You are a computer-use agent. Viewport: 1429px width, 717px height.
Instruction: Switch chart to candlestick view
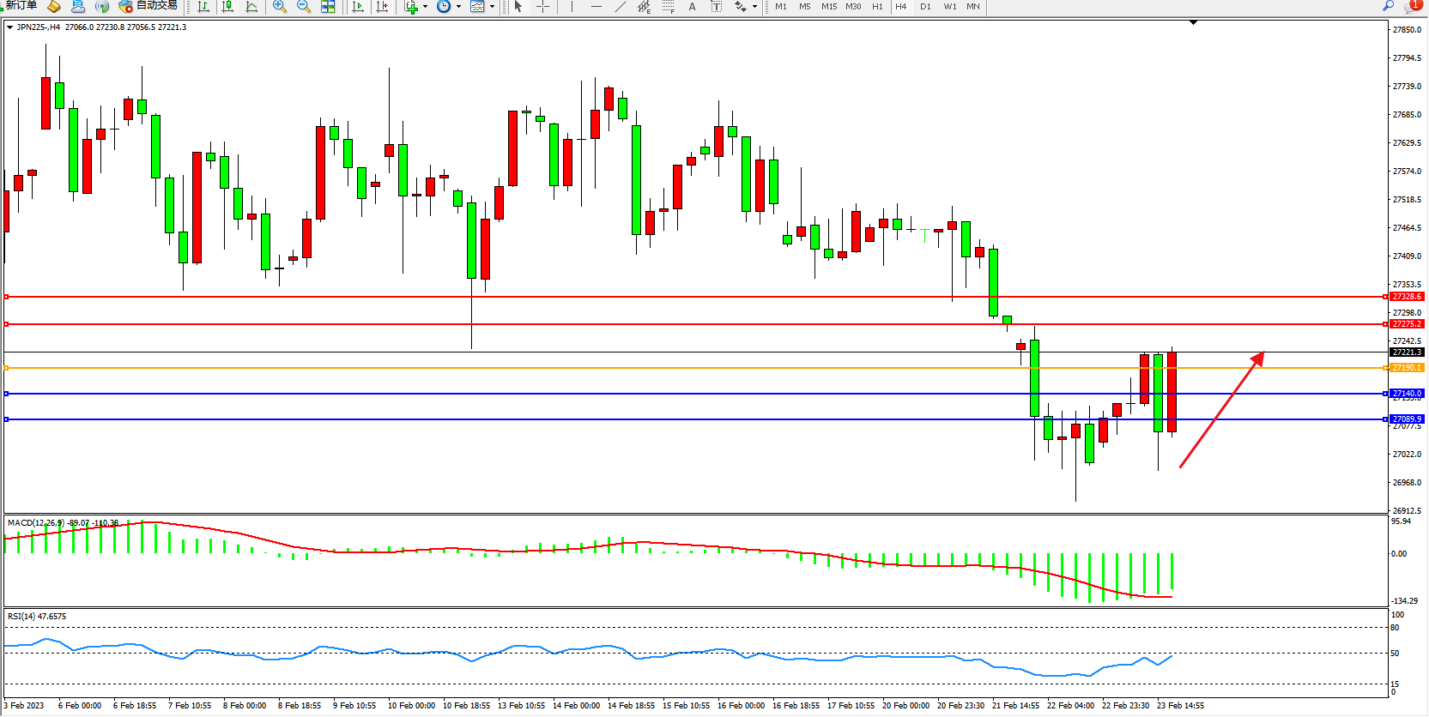pyautogui.click(x=227, y=6)
